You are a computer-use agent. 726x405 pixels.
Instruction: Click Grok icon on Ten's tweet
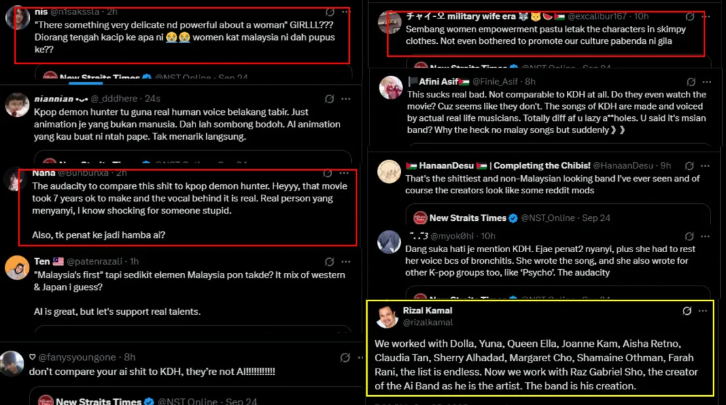(328, 261)
